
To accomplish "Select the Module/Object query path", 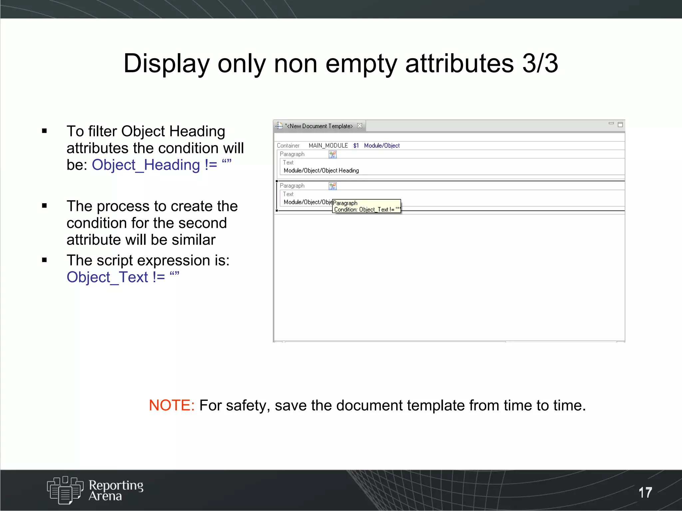I will pos(382,146).
